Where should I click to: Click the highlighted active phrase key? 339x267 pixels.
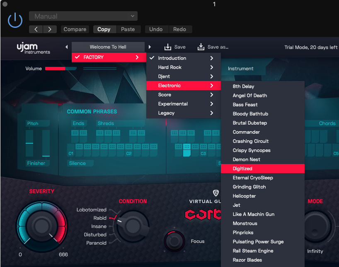point(187,149)
